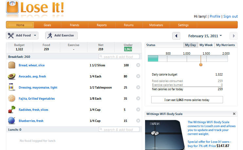243x150 pixels.
Task: Open Dressing, mayonnaise, light link
Action: pos(38,88)
